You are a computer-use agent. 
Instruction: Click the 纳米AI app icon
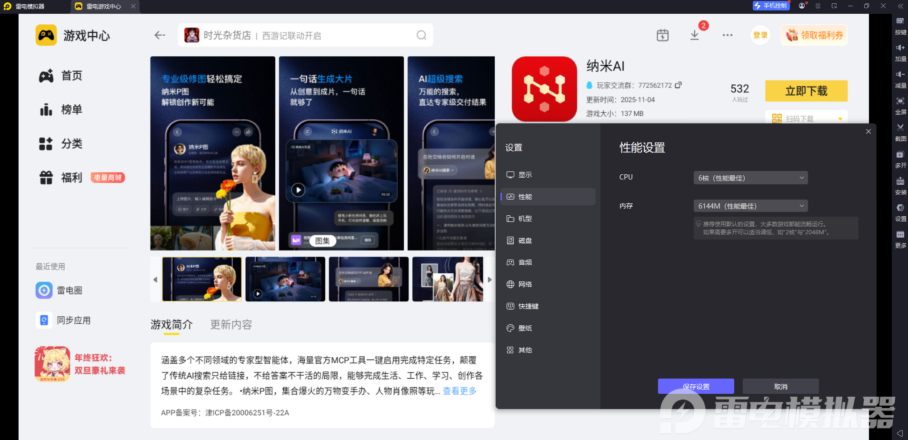pos(544,89)
